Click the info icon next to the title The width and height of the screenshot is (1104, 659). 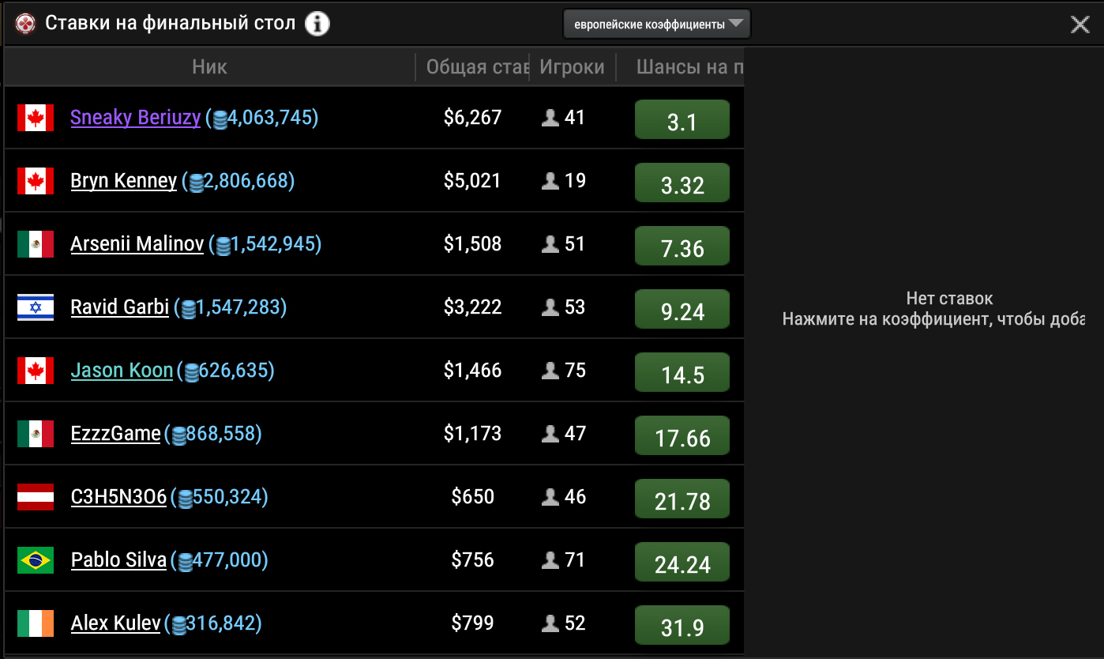click(317, 24)
